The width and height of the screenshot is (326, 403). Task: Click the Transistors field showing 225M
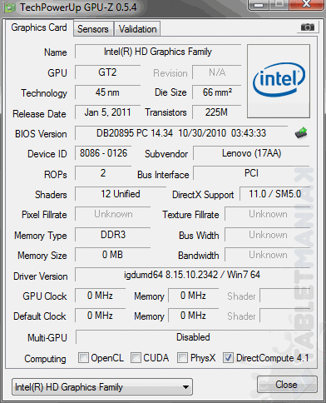[x=217, y=112]
